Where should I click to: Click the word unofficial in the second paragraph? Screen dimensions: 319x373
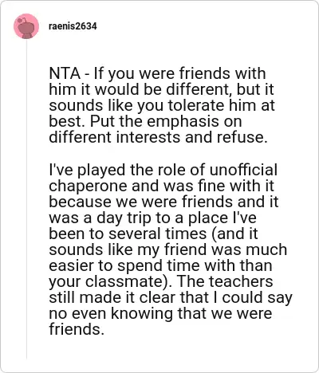[243, 170]
